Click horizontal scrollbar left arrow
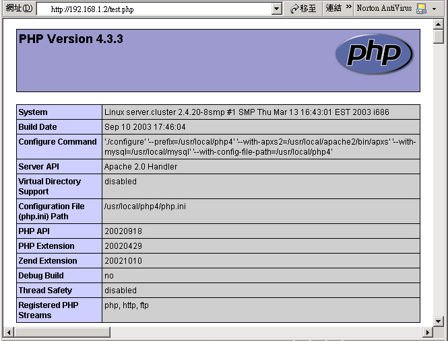The height and width of the screenshot is (341, 448). click(x=7, y=333)
